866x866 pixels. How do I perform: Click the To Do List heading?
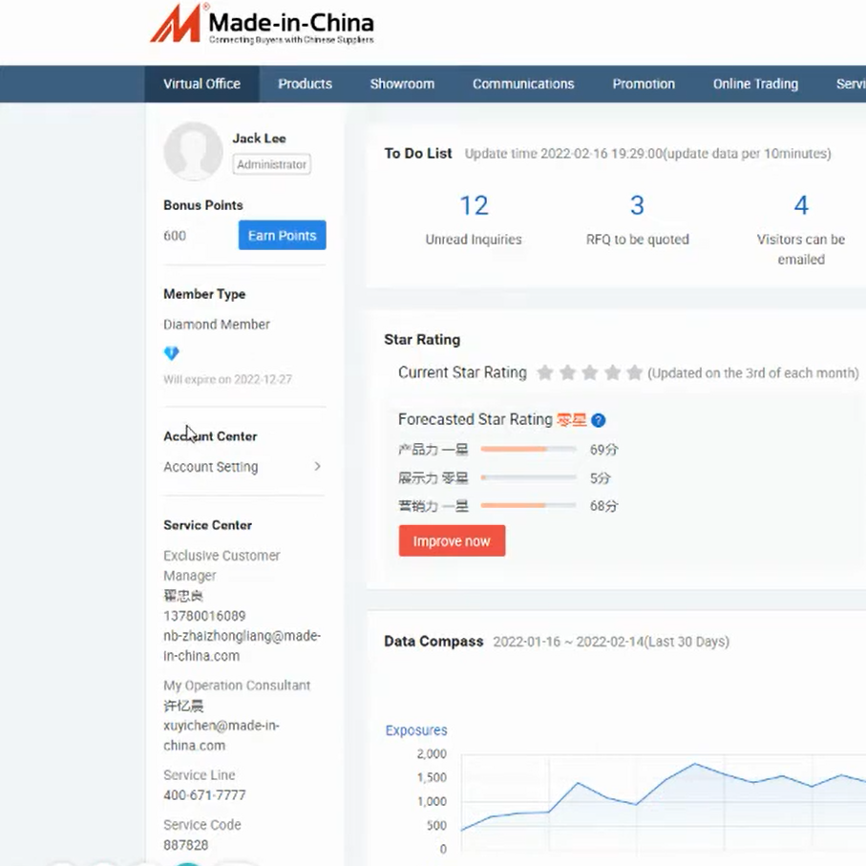click(x=418, y=154)
